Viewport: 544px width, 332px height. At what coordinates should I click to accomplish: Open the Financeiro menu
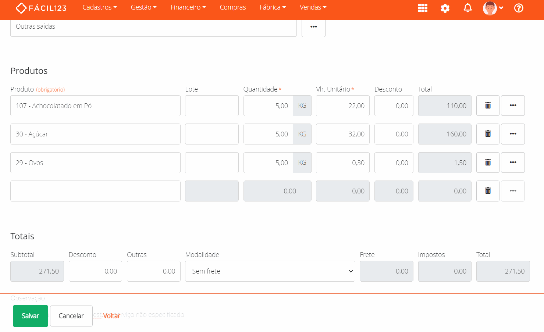(188, 7)
